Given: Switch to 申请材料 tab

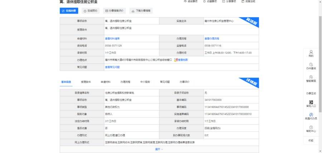Looking at the screenshot, I should 106,82.
